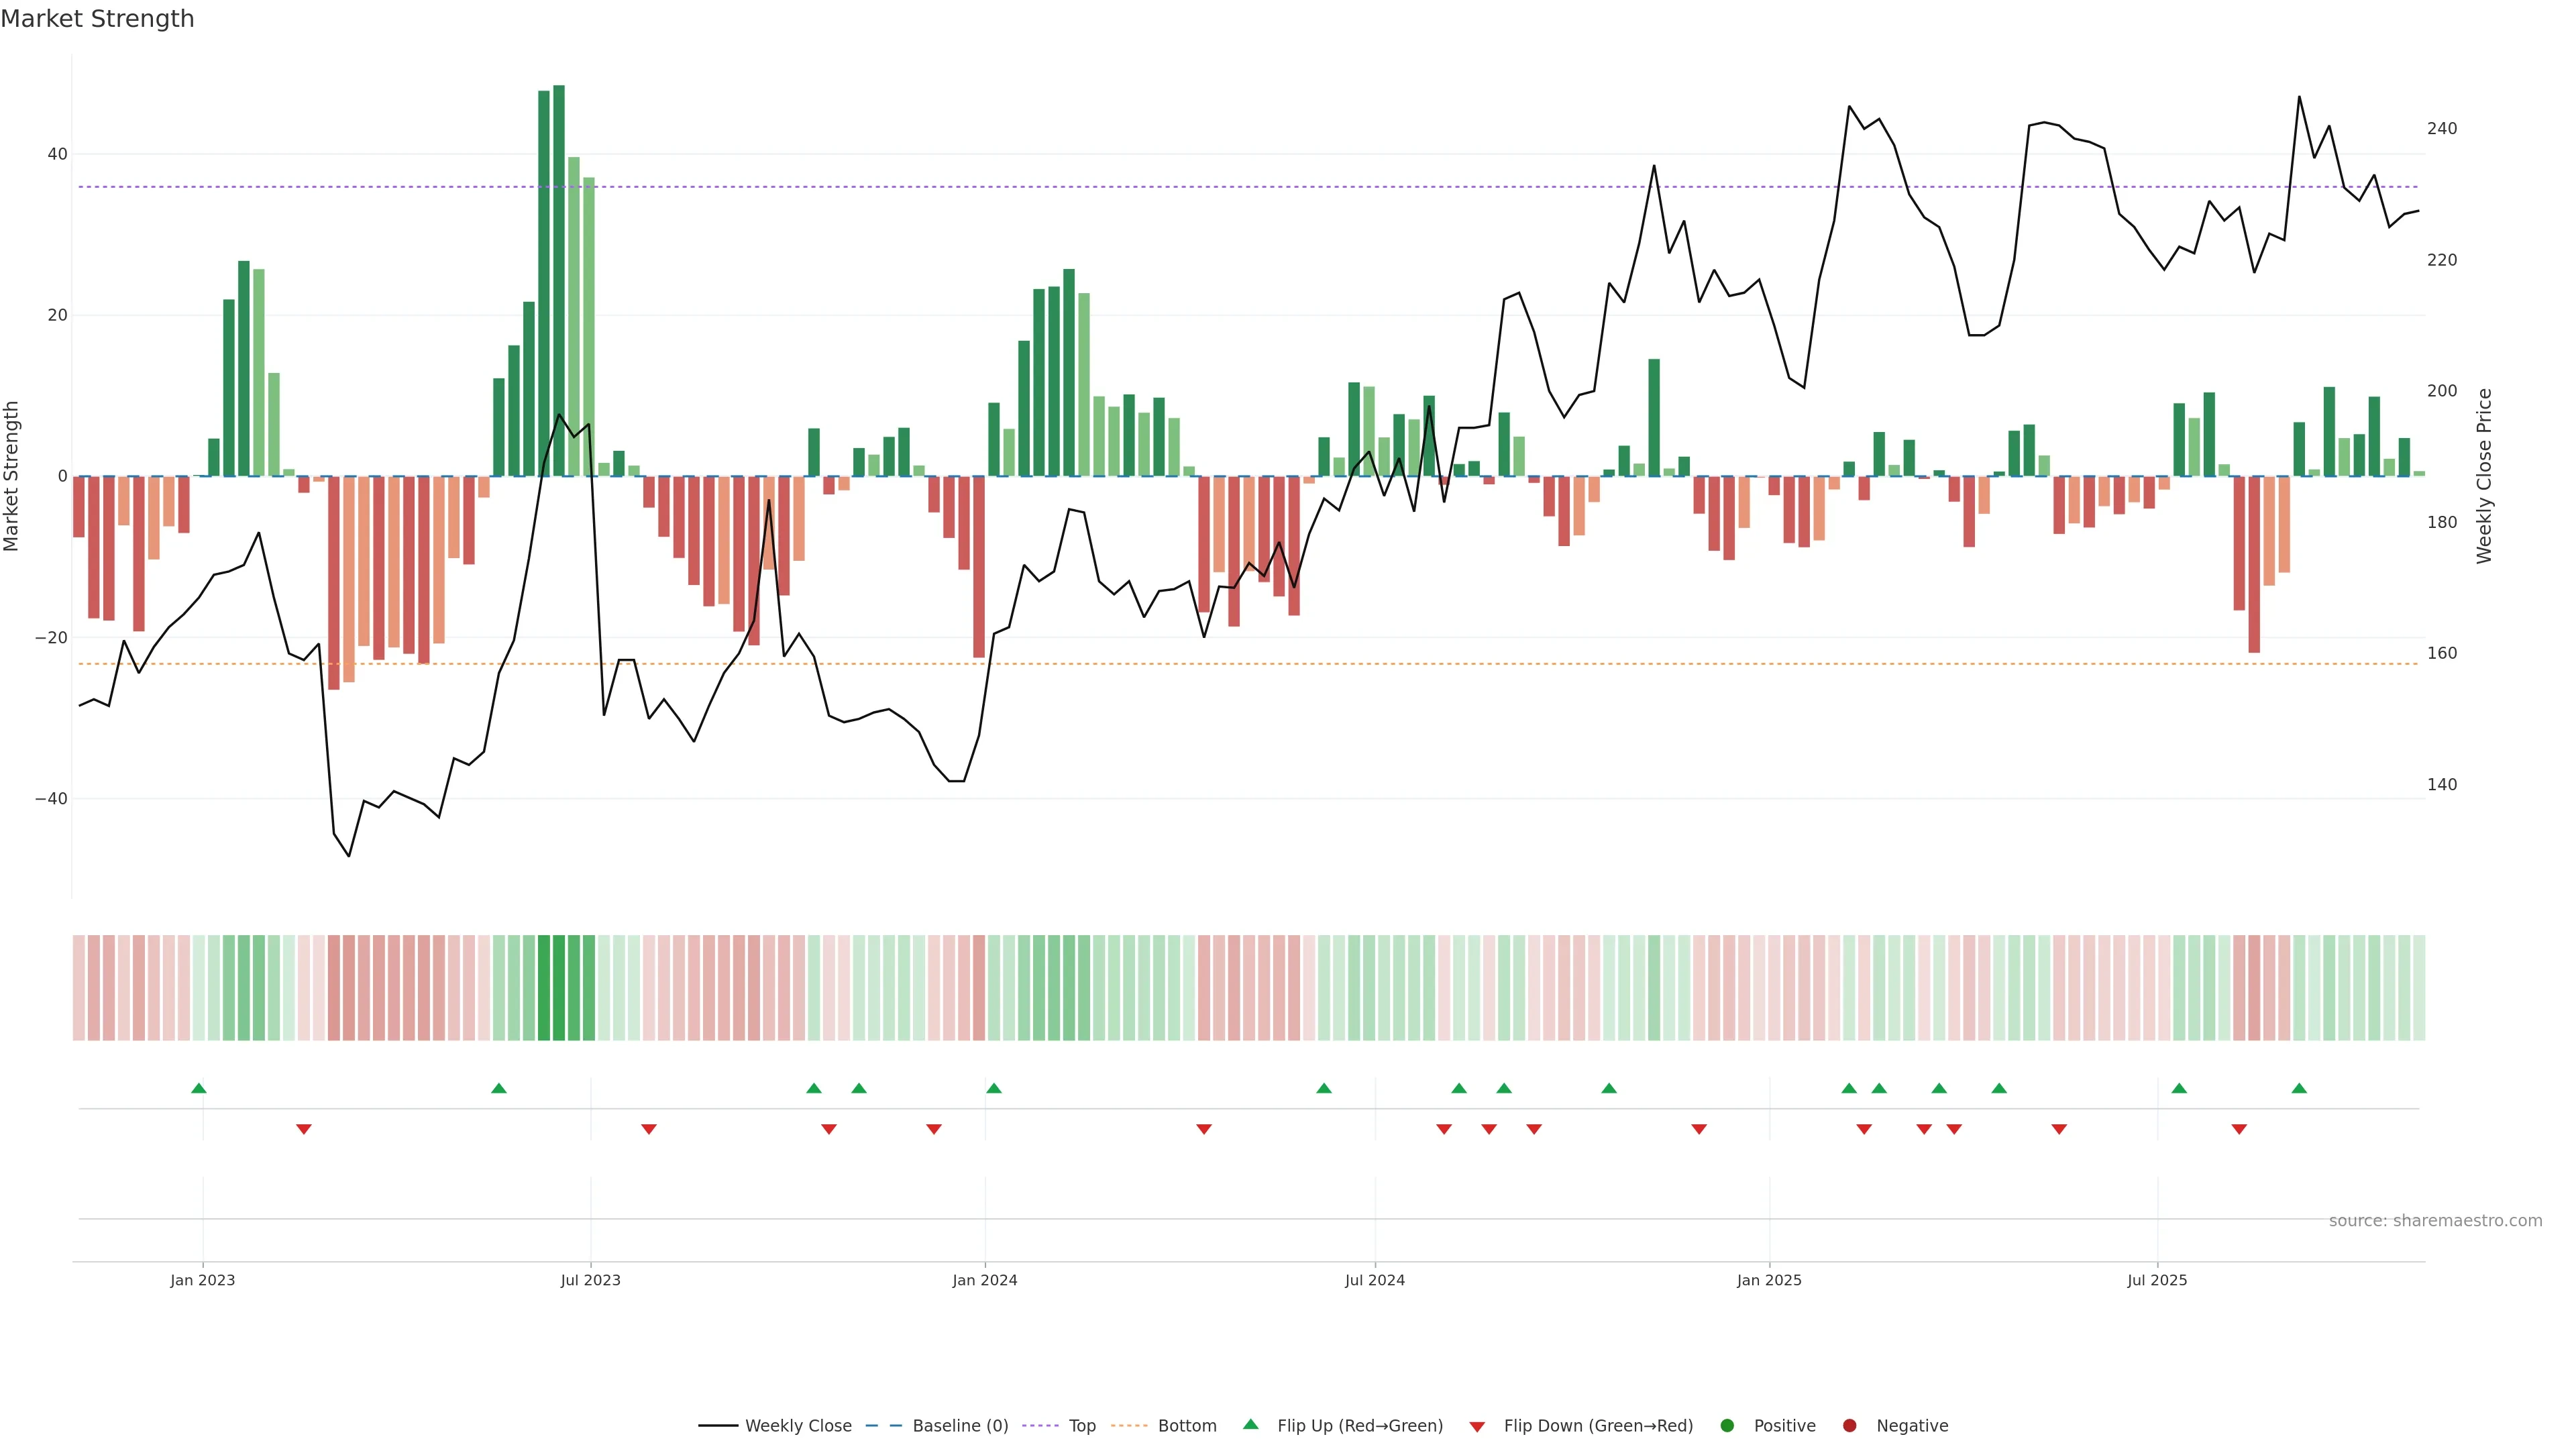Click the 40 tick on Market Strength axis
The width and height of the screenshot is (2576, 1449).
click(x=57, y=154)
